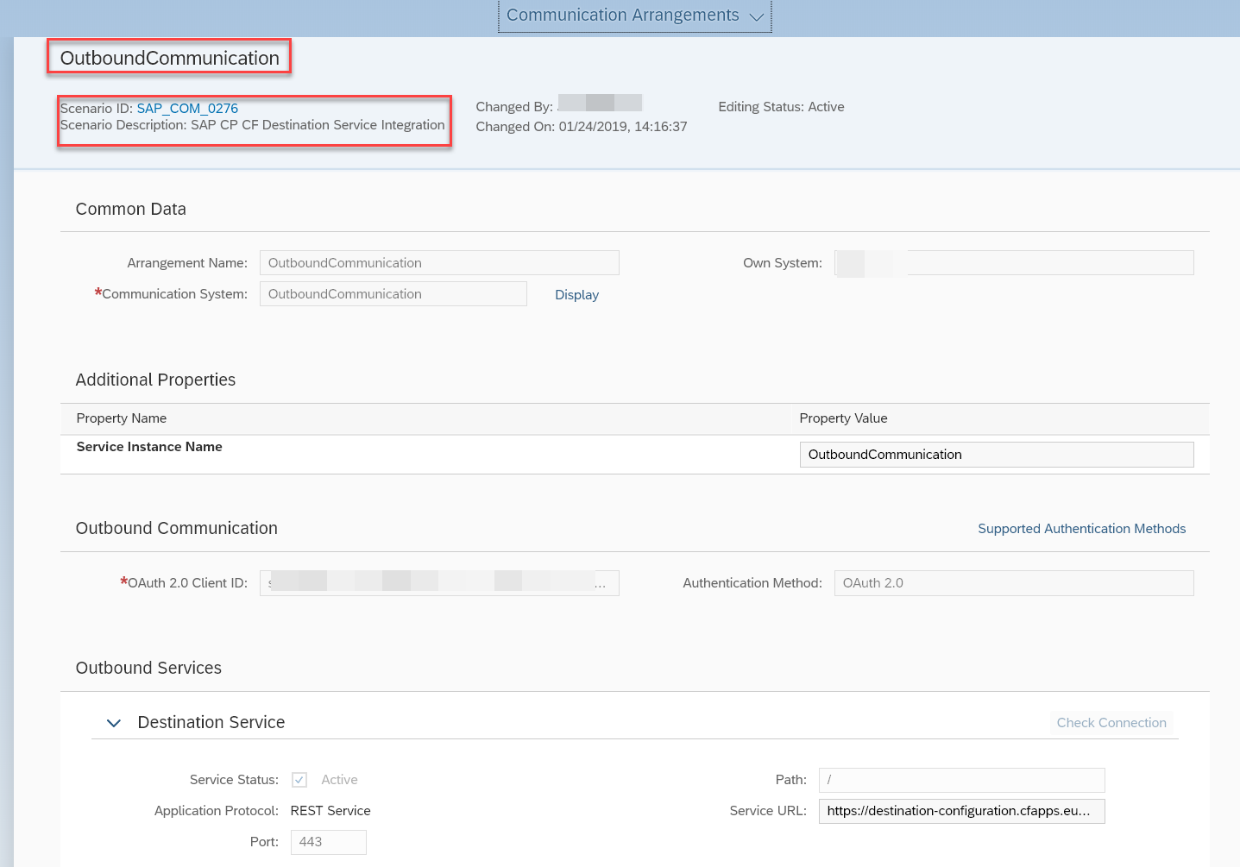Click the Common Data section heading
This screenshot has height=867, width=1240.
[130, 209]
